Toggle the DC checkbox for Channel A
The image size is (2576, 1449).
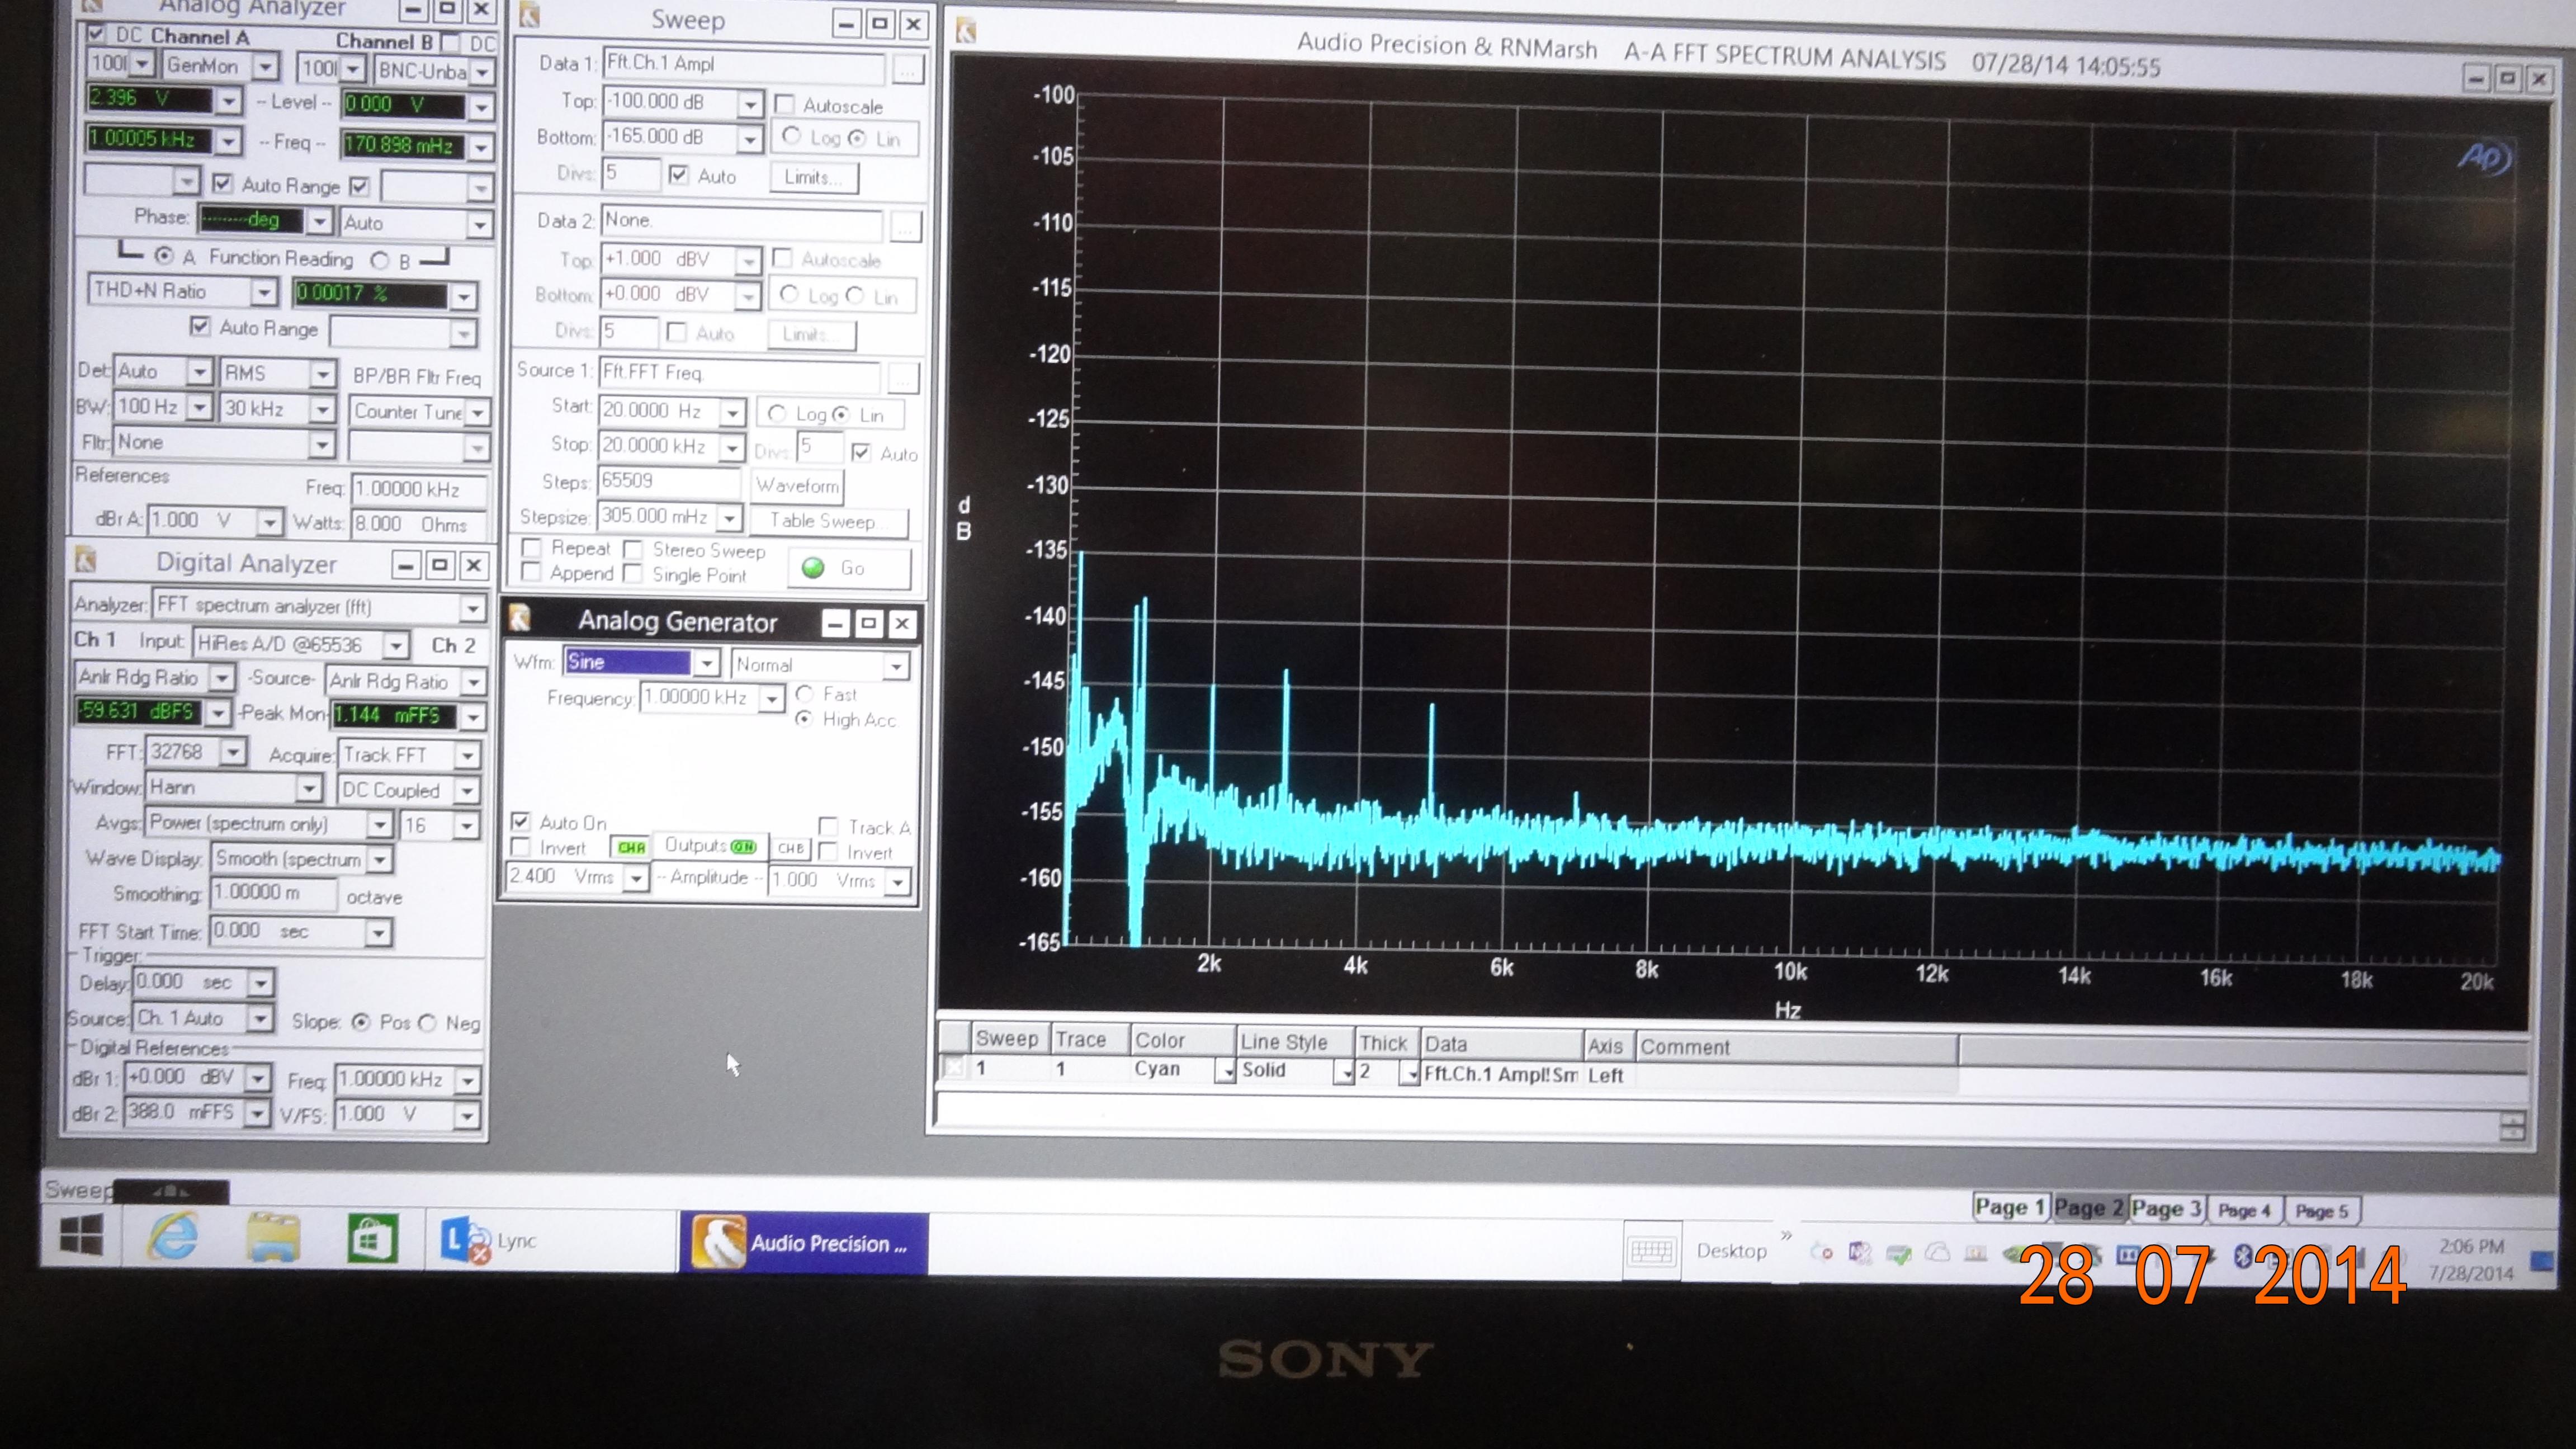pos(95,35)
